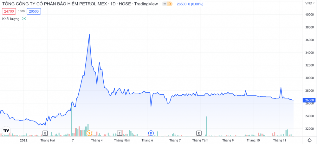
Task: Click the 0 (0.00%) change value
Action: 196,4
